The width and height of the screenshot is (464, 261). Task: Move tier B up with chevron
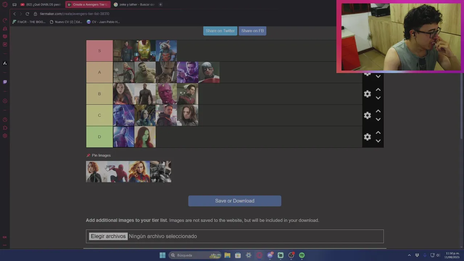[x=378, y=90]
